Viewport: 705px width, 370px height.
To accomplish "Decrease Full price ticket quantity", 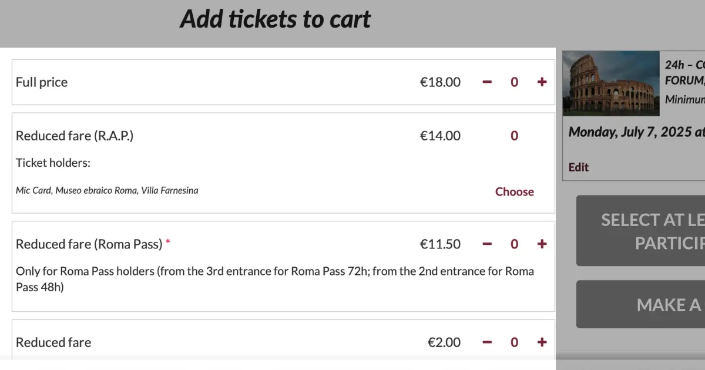I will 487,82.
